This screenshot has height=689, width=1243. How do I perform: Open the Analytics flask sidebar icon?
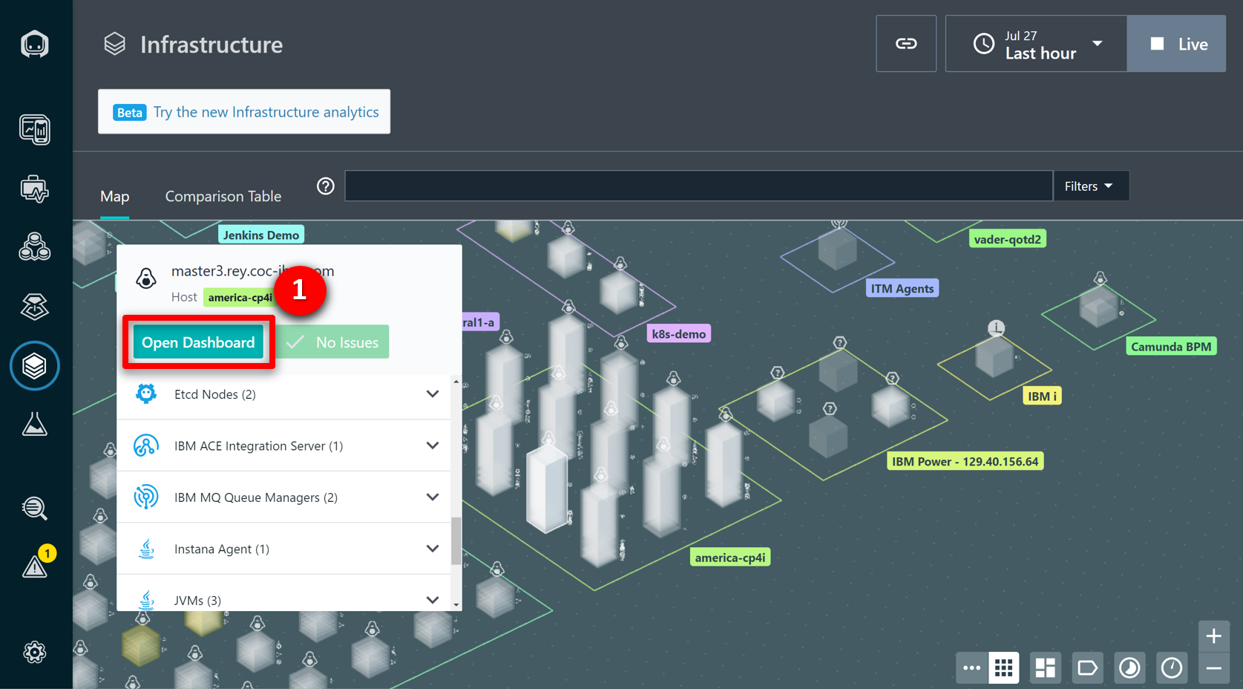click(x=34, y=424)
